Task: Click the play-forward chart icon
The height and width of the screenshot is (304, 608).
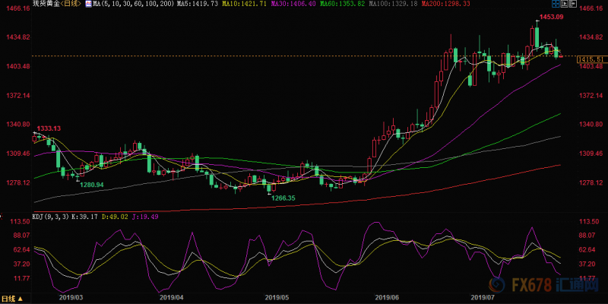Action: coord(565,4)
